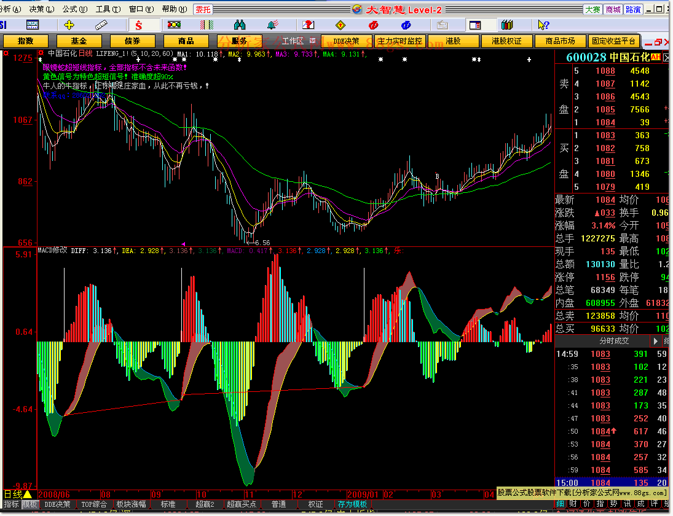Open the 分析(A) menu
This screenshot has width=673, height=516.
click(10, 9)
